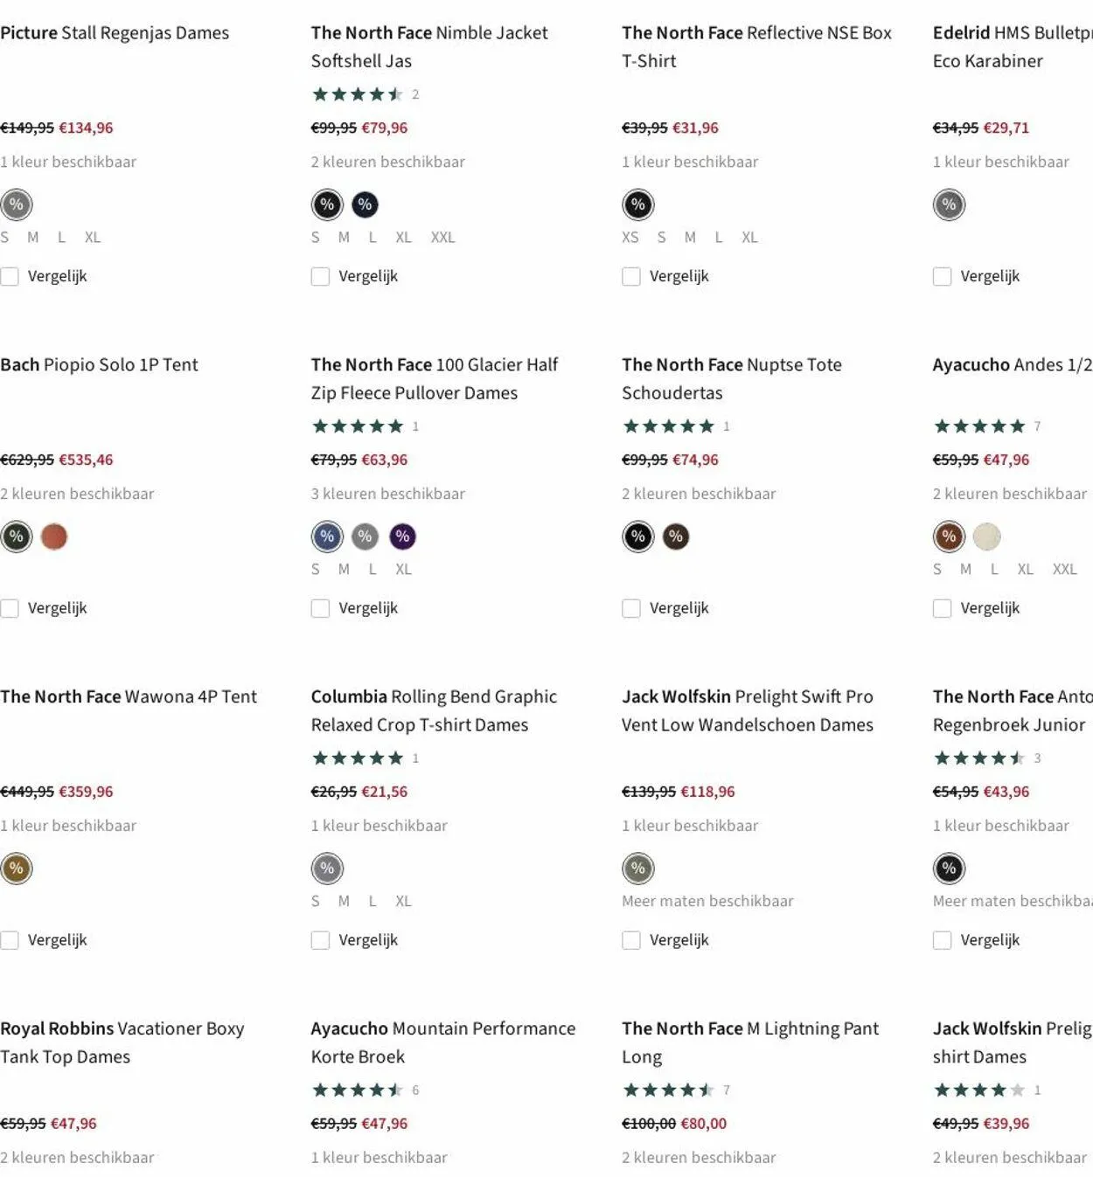Choose size XS for Reflective NSE T-Shirt
This screenshot has height=1177, width=1093.
click(630, 238)
